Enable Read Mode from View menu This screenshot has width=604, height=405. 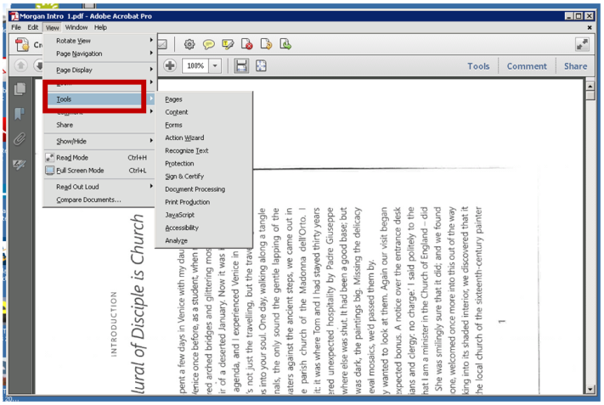tap(72, 157)
